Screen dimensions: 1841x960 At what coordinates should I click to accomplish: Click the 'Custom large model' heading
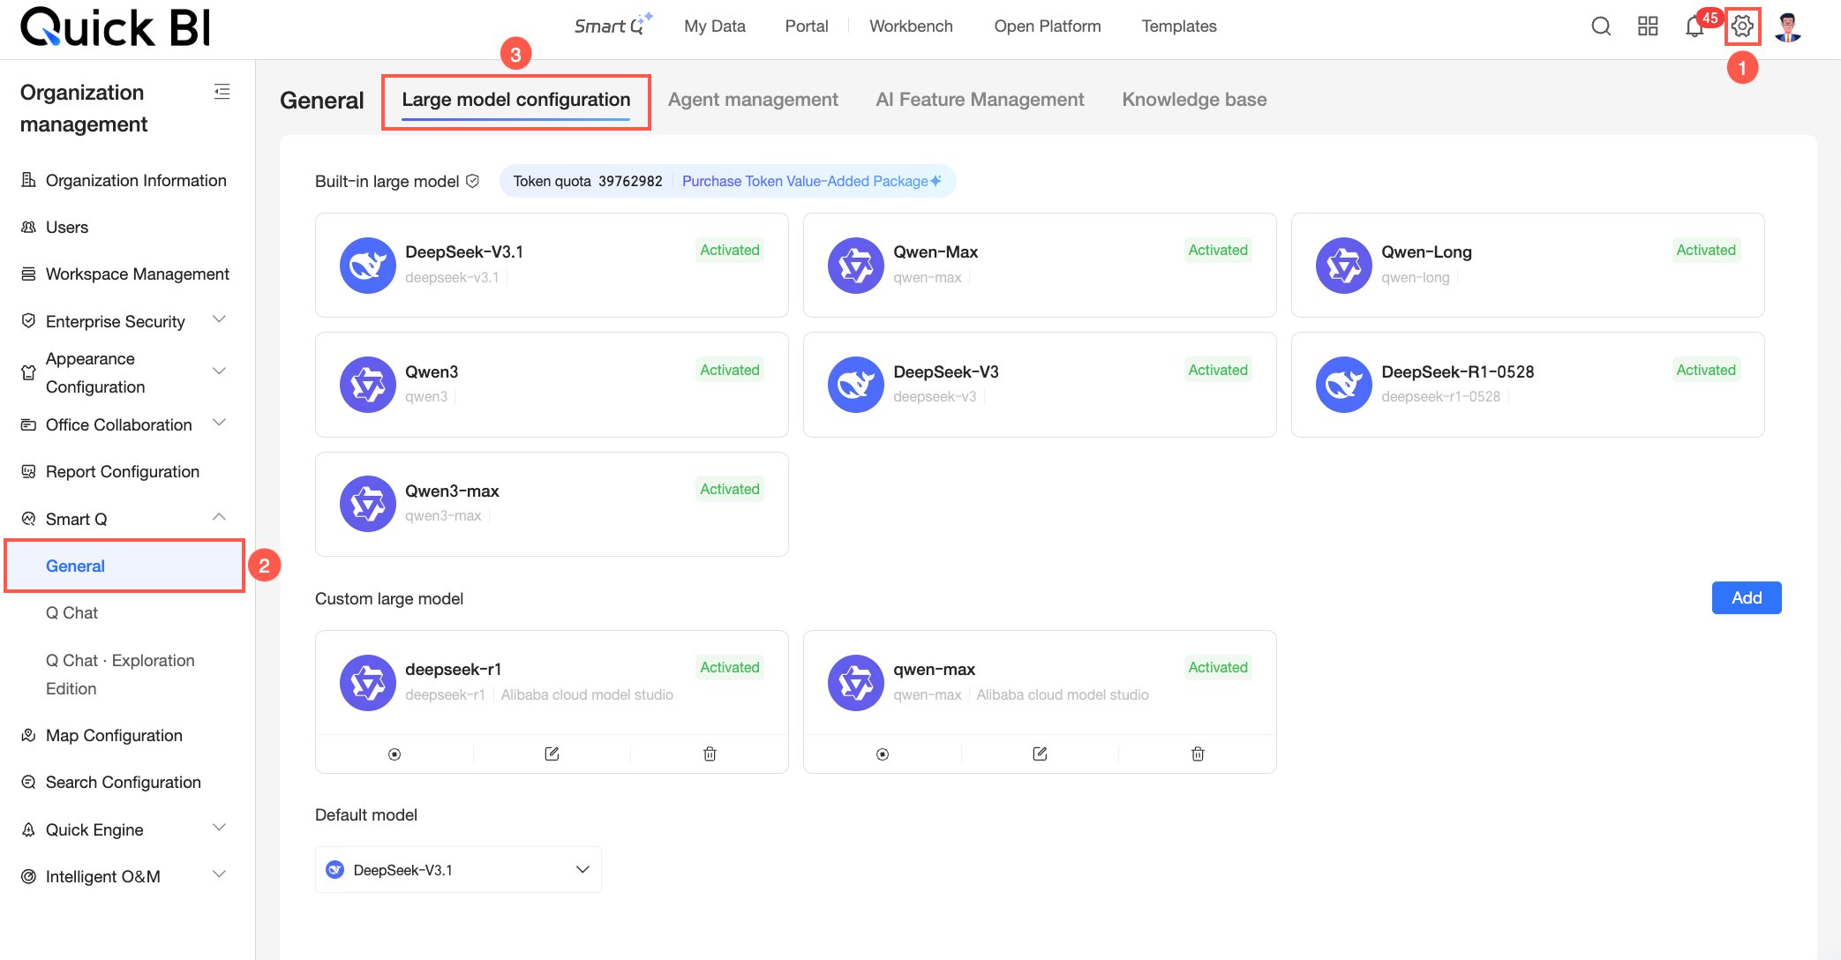389,598
